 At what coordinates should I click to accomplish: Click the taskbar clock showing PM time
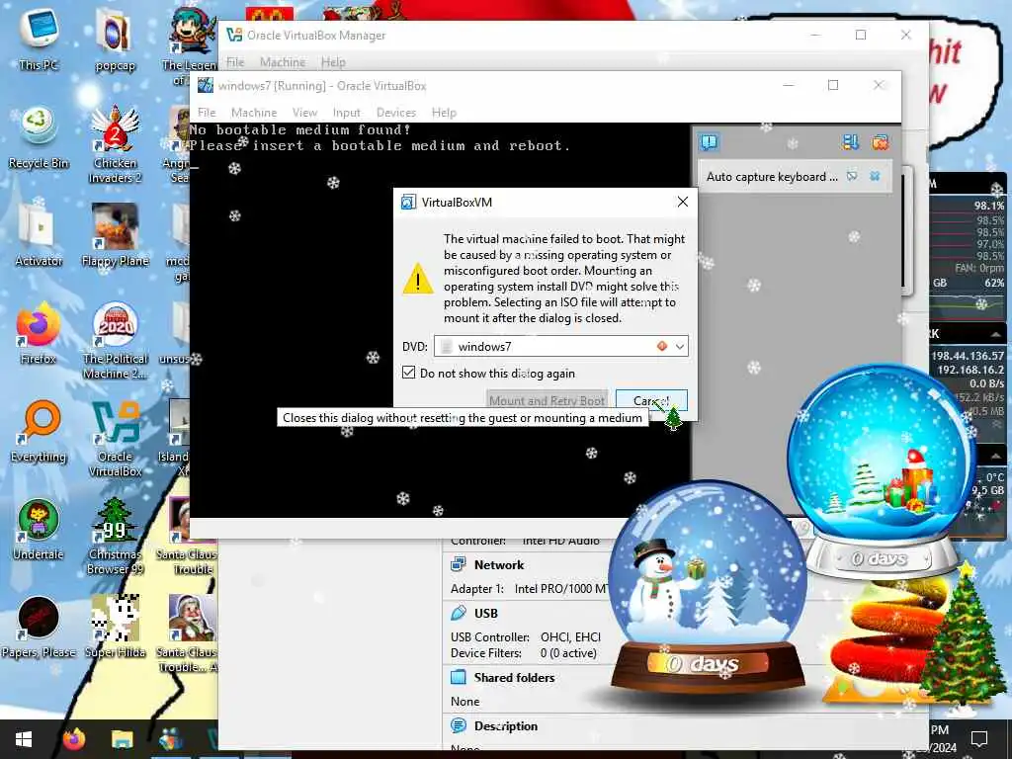944,739
